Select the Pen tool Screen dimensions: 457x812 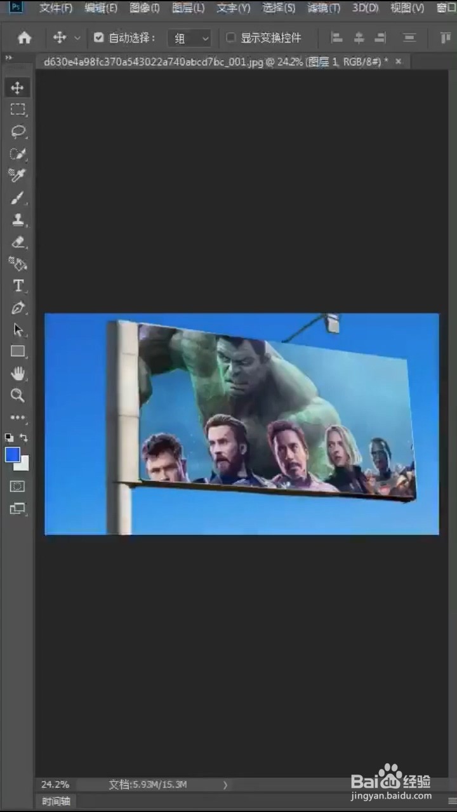(17, 308)
